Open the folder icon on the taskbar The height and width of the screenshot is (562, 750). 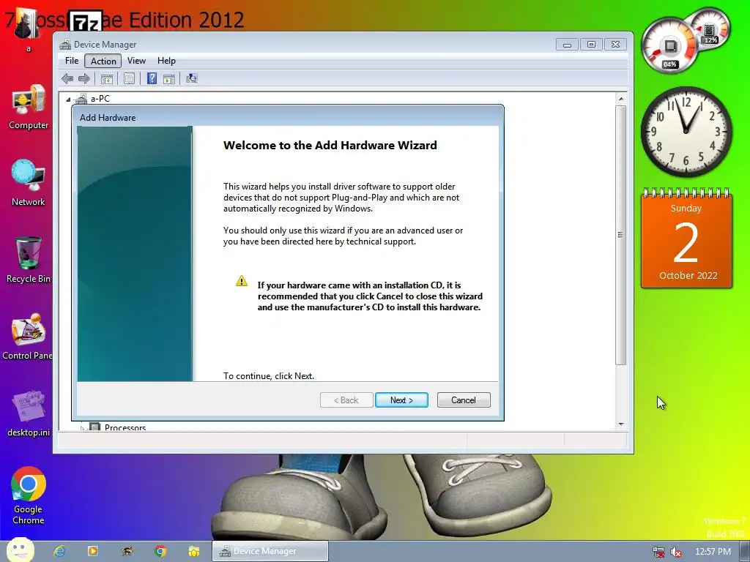tap(193, 551)
